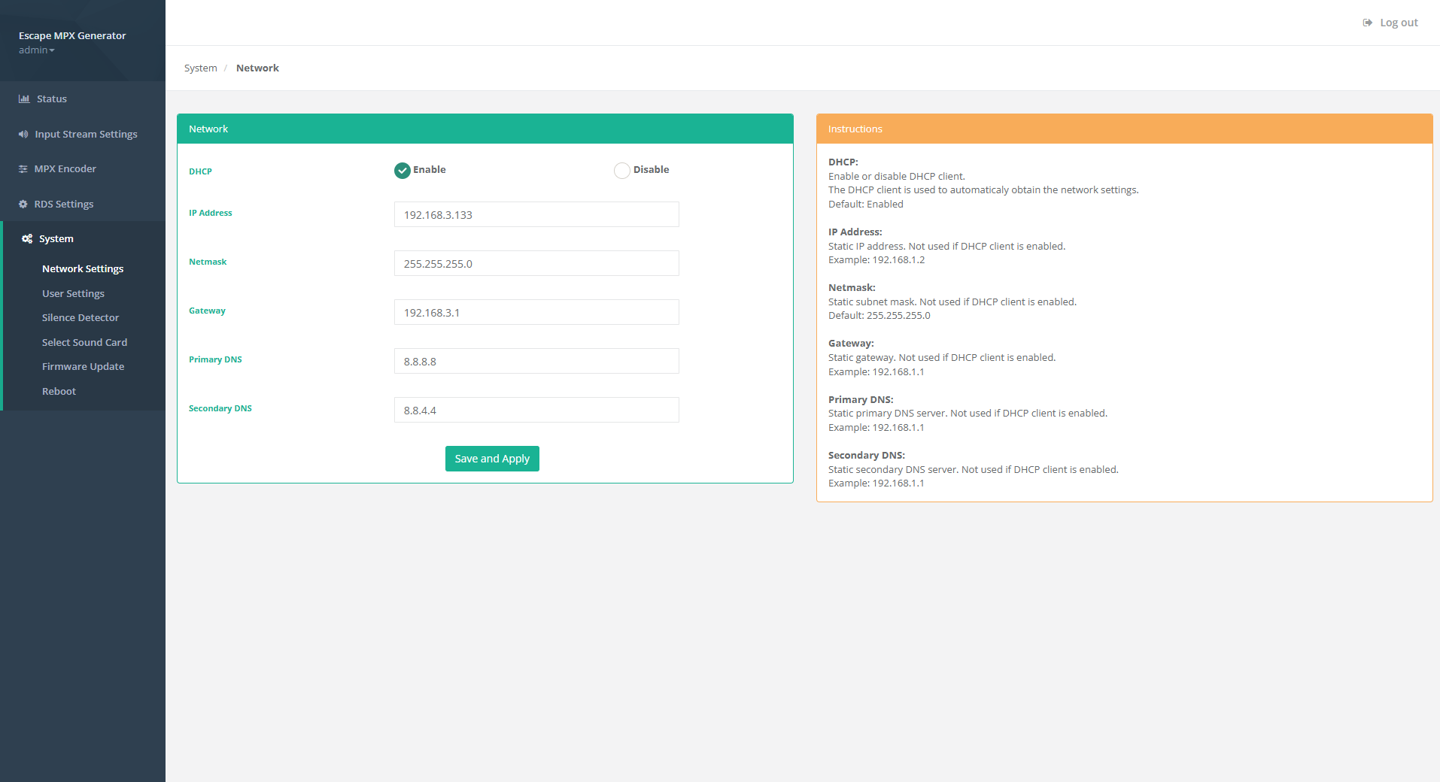Viewport: 1440px width, 782px height.
Task: Open Firmware Update page
Action: (x=83, y=367)
